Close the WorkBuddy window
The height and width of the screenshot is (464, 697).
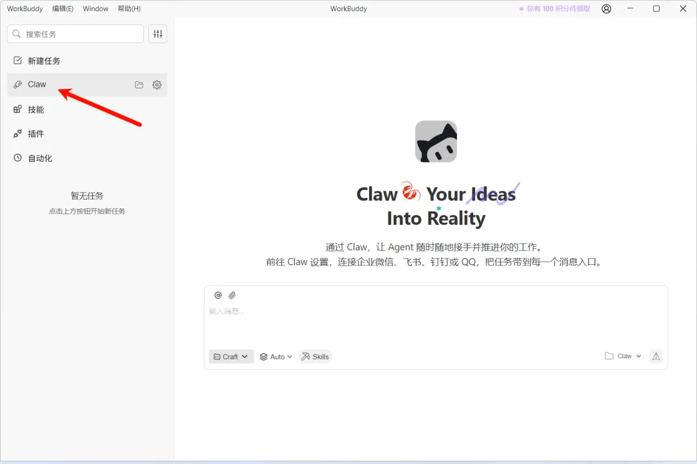(x=683, y=8)
